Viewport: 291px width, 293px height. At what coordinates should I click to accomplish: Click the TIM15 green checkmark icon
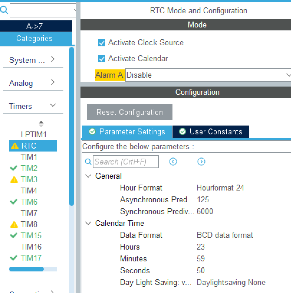[14, 235]
